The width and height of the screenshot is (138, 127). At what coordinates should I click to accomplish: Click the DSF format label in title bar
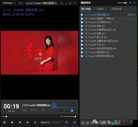coord(21,3)
